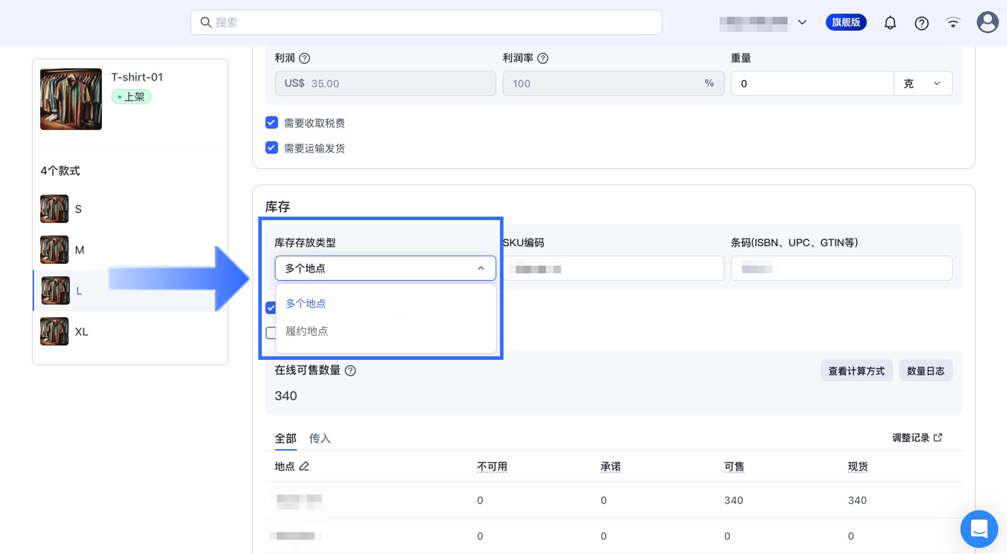Open the user account avatar
Viewport: 1007px width, 554px height.
[x=987, y=22]
